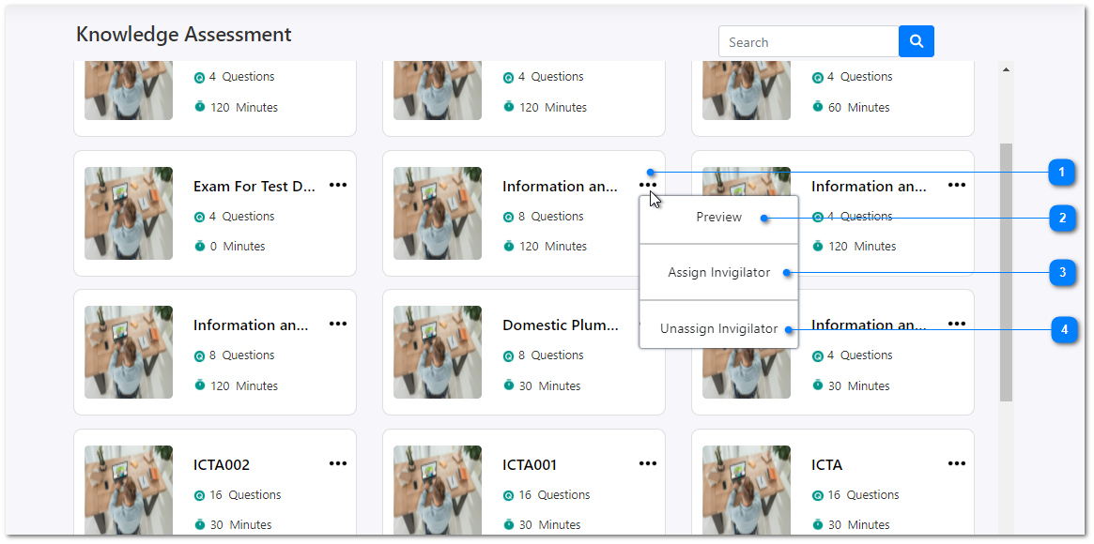Open three-dot menu on ICTA002 card
1094x544 pixels.
pos(338,463)
